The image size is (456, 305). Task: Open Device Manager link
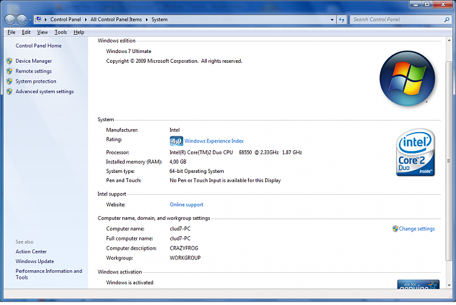pyautogui.click(x=33, y=61)
